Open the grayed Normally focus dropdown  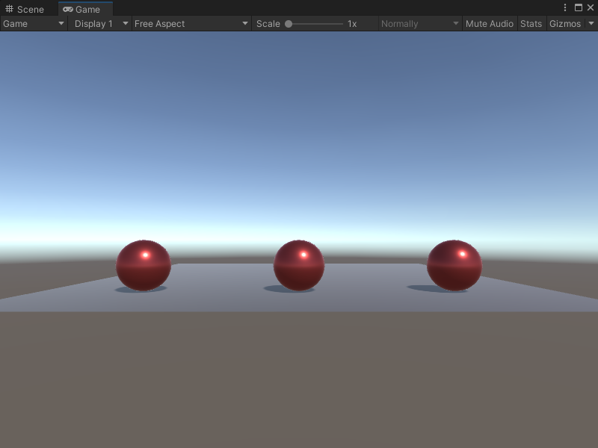[x=419, y=23]
